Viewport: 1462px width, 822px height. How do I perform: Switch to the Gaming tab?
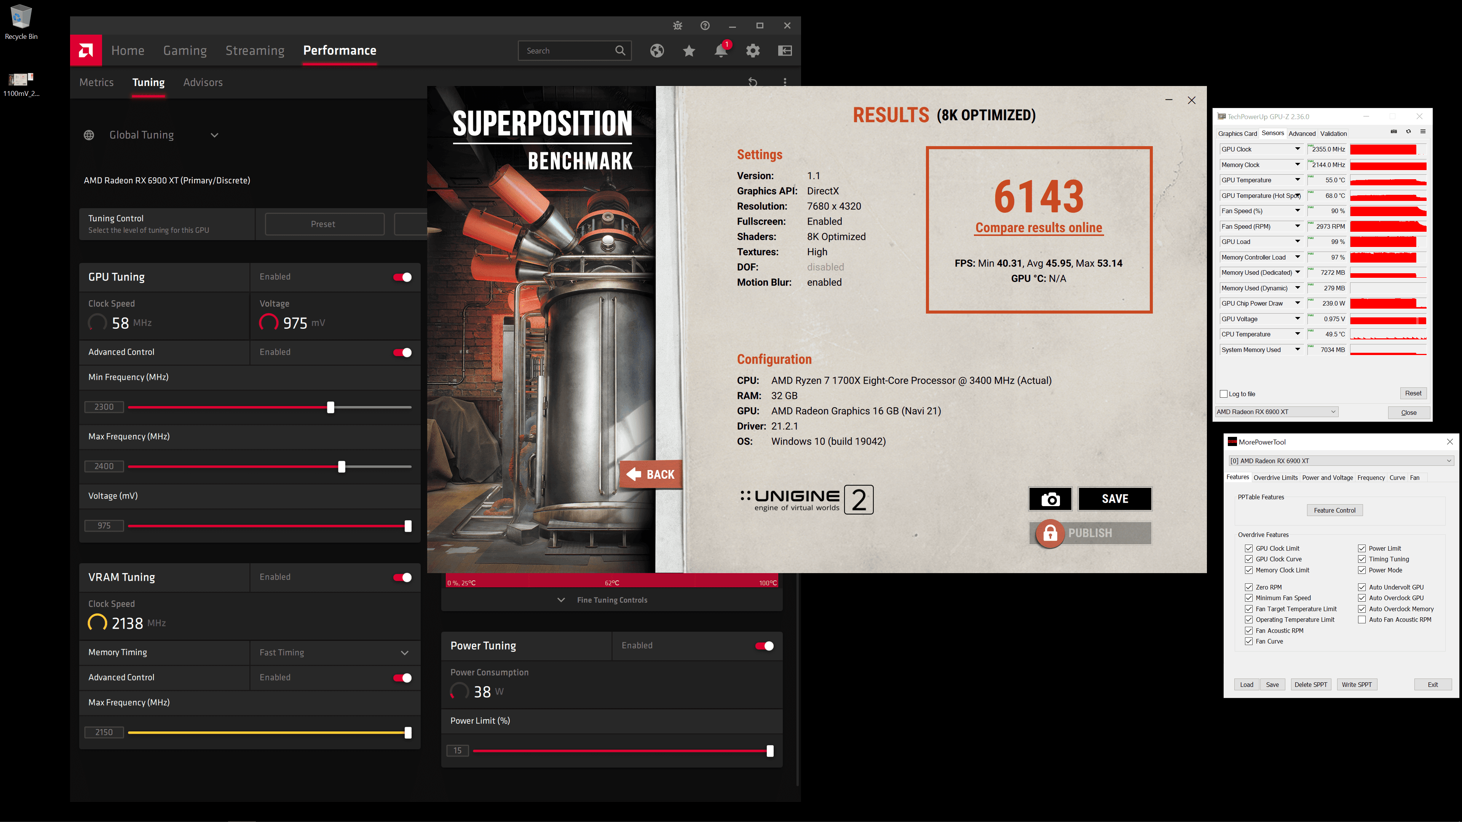click(x=185, y=51)
